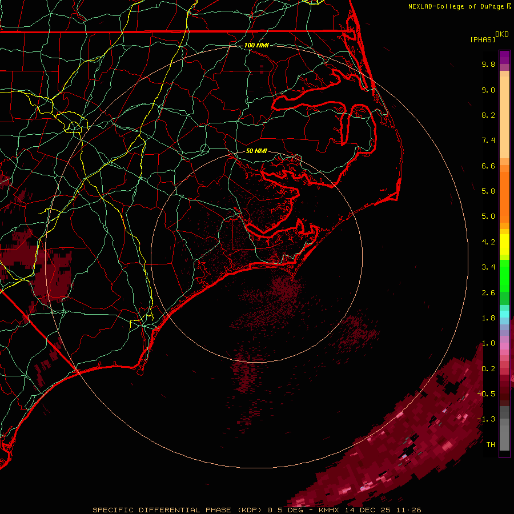Image resolution: width=514 pixels, height=514 pixels.
Task: Click the 6.6 scale value
Action: [488, 166]
